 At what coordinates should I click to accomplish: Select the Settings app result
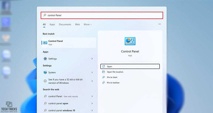pyautogui.click(x=68, y=59)
